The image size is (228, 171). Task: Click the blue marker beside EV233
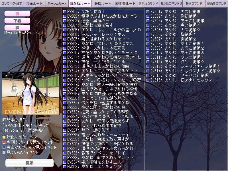[65, 158]
